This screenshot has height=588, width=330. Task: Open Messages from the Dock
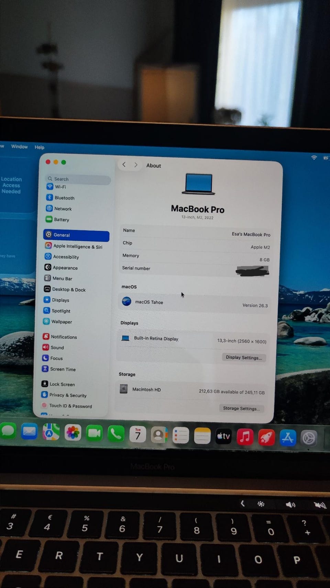[8, 431]
